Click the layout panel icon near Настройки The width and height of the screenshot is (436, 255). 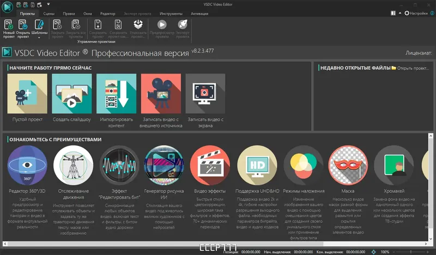point(393,13)
